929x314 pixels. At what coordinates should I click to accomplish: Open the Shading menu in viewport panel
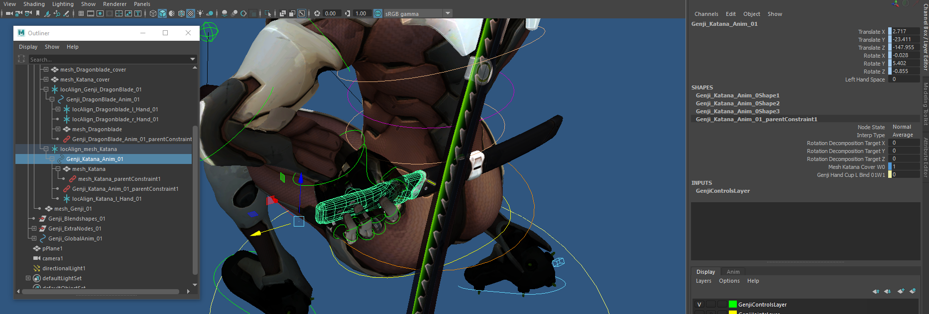tap(34, 4)
